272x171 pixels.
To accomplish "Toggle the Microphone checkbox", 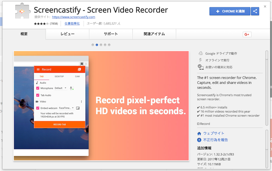I will pyautogui.click(x=38, y=88).
